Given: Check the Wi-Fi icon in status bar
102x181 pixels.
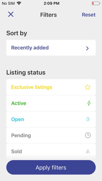Looking at the screenshot, I should [19, 3].
